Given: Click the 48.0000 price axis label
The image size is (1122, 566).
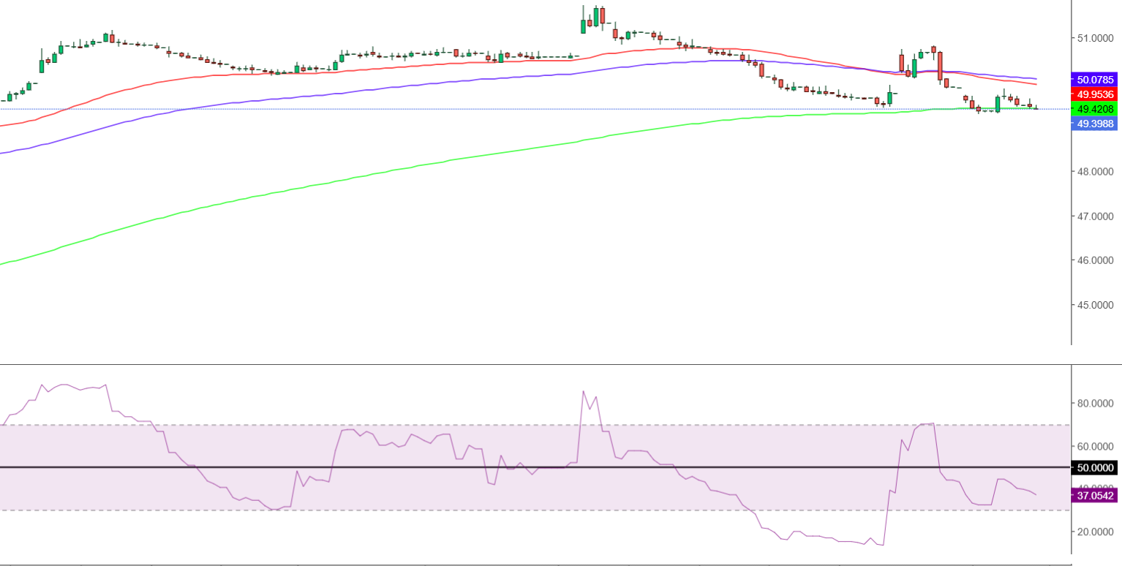Looking at the screenshot, I should [1095, 172].
